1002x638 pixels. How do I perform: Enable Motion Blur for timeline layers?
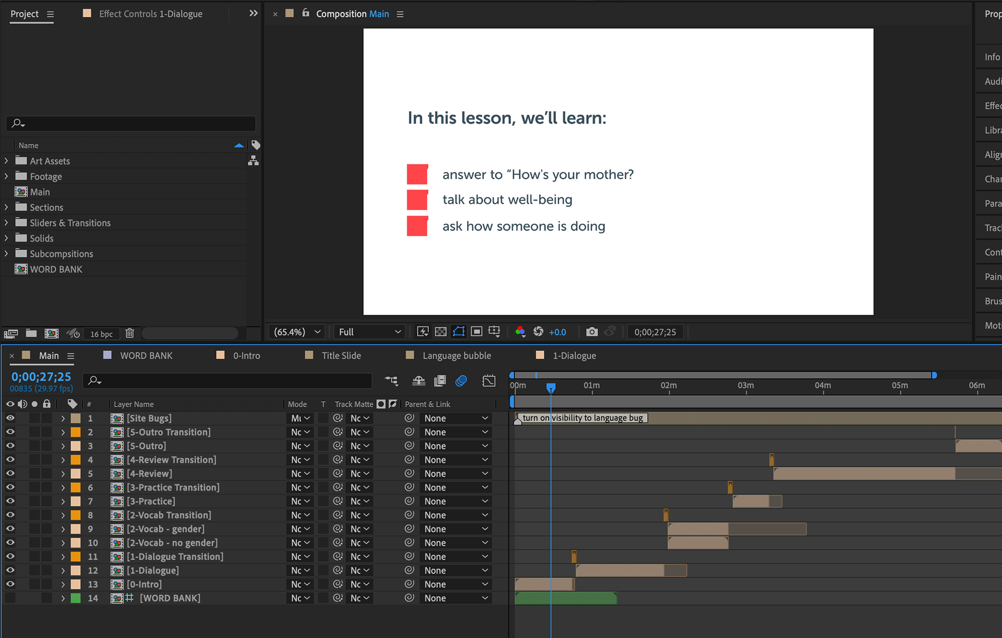(461, 381)
